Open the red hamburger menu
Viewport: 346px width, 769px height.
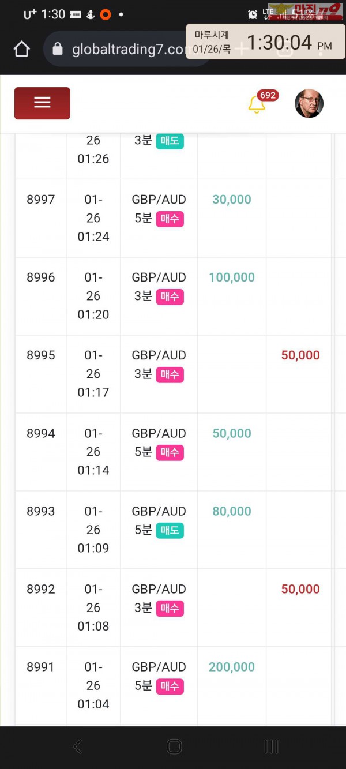(42, 103)
